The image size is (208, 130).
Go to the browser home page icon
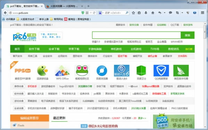click(x=153, y=13)
